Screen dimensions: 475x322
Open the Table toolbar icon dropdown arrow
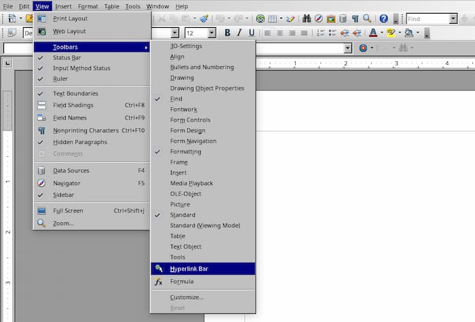pyautogui.click(x=281, y=18)
